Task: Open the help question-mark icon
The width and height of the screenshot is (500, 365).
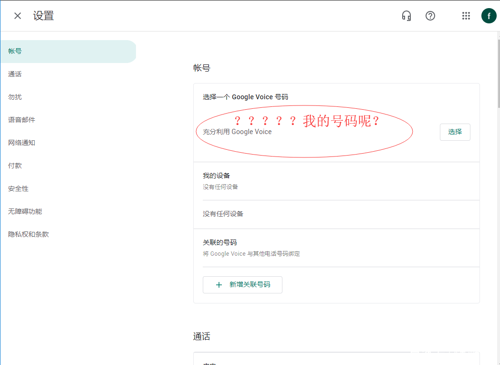Action: (x=430, y=16)
